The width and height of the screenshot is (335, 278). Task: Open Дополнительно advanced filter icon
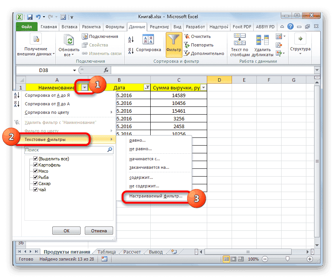click(204, 53)
